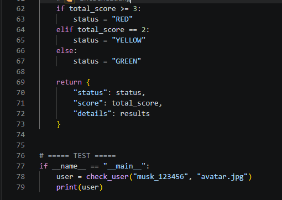Click line number 73 in the gutter
282x200 pixels.
[20, 124]
